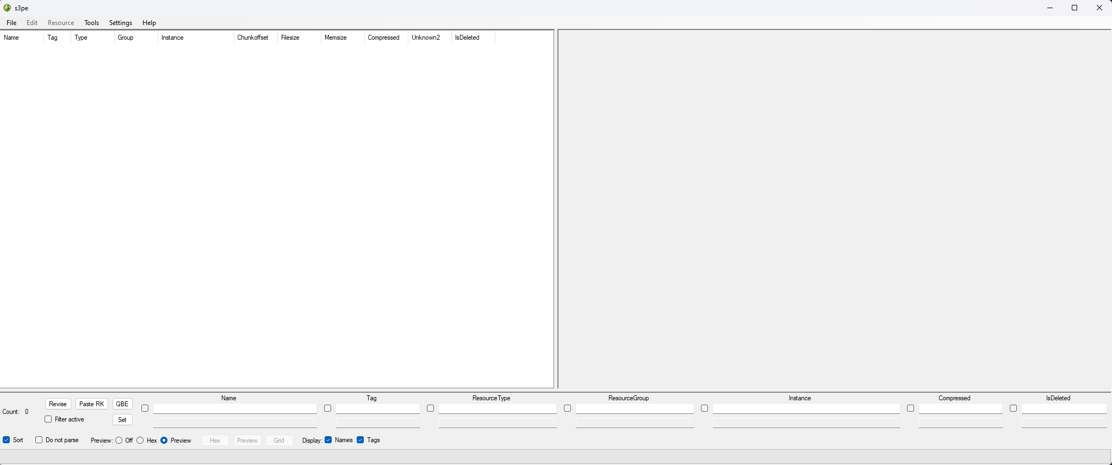Viewport: 1112px width, 465px height.
Task: Open the Edit menu
Action: pos(32,23)
